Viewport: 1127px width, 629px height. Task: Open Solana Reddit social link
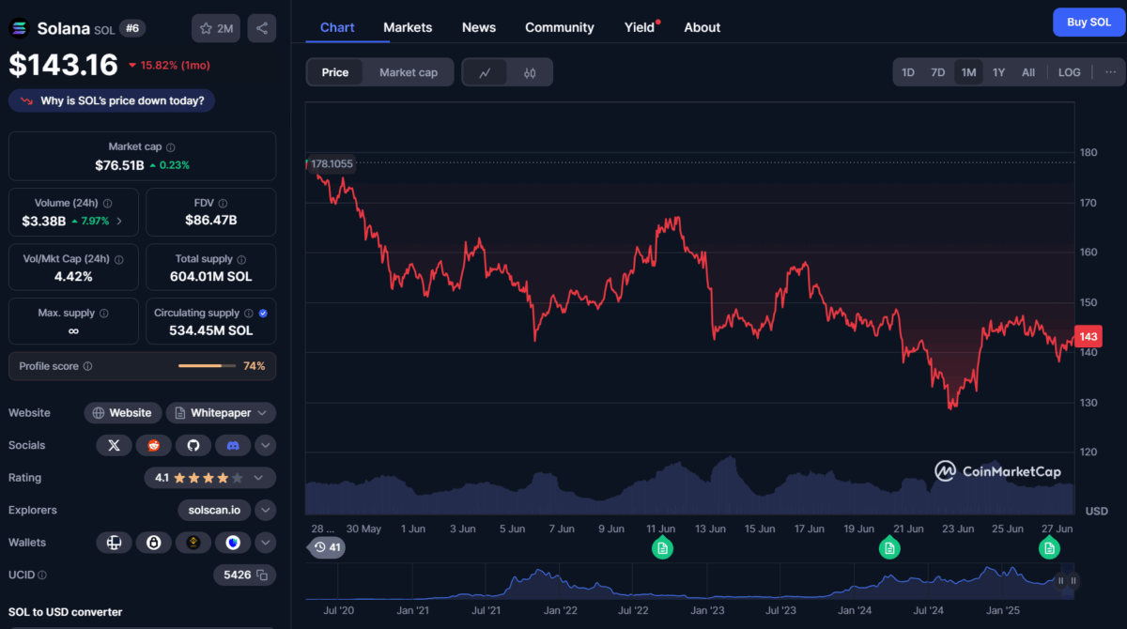153,445
